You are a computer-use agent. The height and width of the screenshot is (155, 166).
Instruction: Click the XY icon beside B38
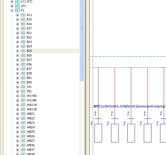[23, 73]
